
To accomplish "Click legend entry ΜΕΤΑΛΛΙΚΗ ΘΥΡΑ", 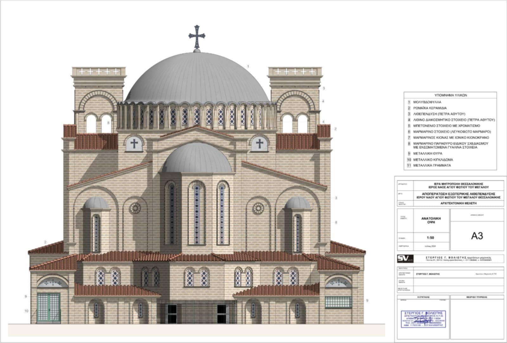I will point(427,153).
